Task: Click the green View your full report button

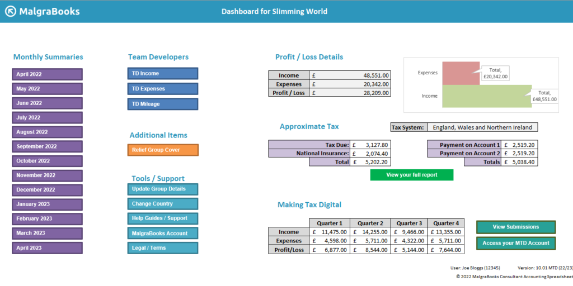Action: pyautogui.click(x=412, y=175)
